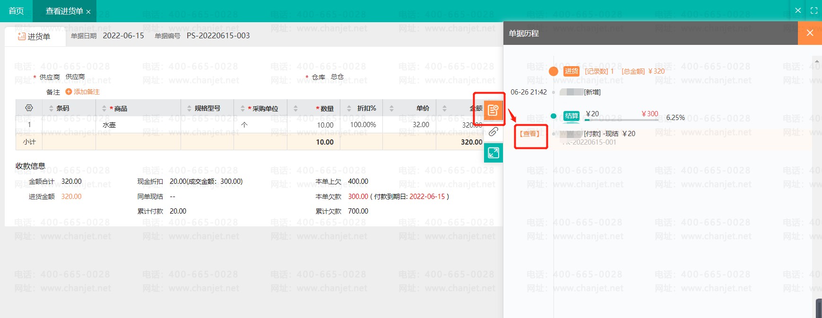Click the [总金额] ￥320 text in history
Image resolution: width=822 pixels, height=318 pixels.
(x=643, y=71)
